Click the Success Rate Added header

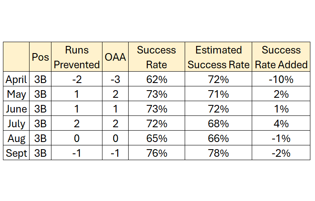[281, 57]
